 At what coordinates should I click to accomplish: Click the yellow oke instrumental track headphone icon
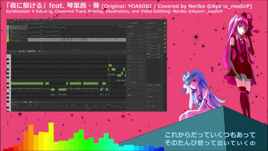tap(8, 40)
